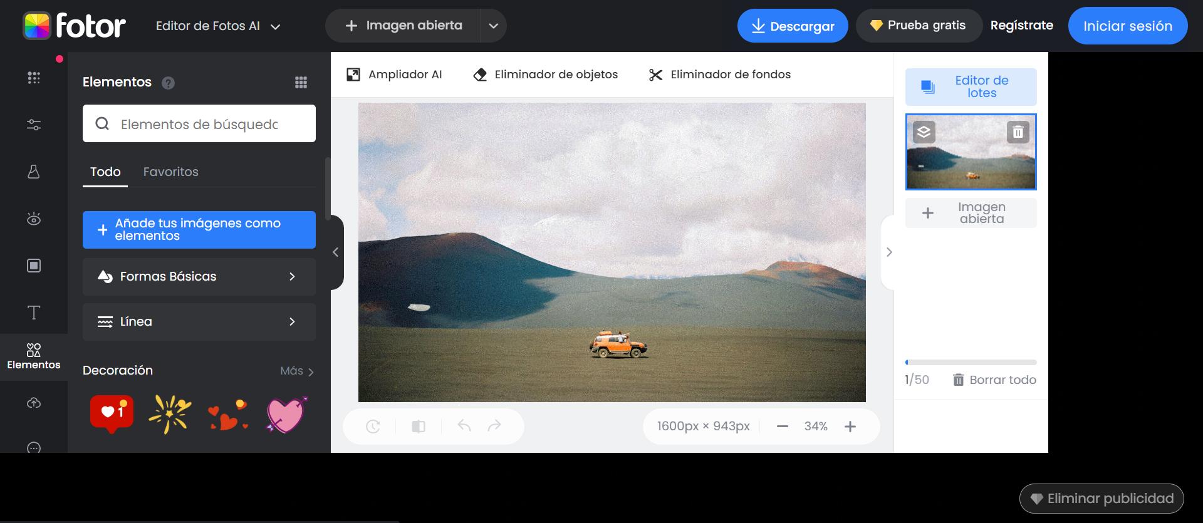
Task: Open the grid view icon in Elementos panel
Action: (301, 82)
